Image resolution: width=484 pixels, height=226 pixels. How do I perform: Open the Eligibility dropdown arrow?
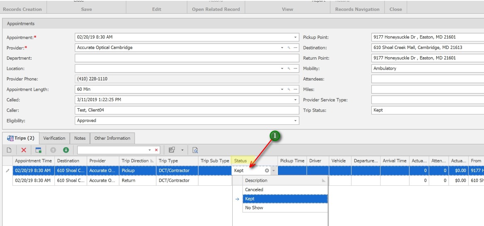295,121
